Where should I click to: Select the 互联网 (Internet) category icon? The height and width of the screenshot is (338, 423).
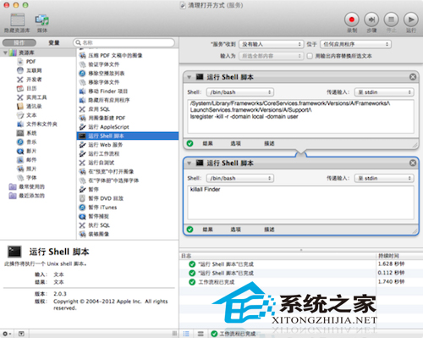(x=20, y=70)
